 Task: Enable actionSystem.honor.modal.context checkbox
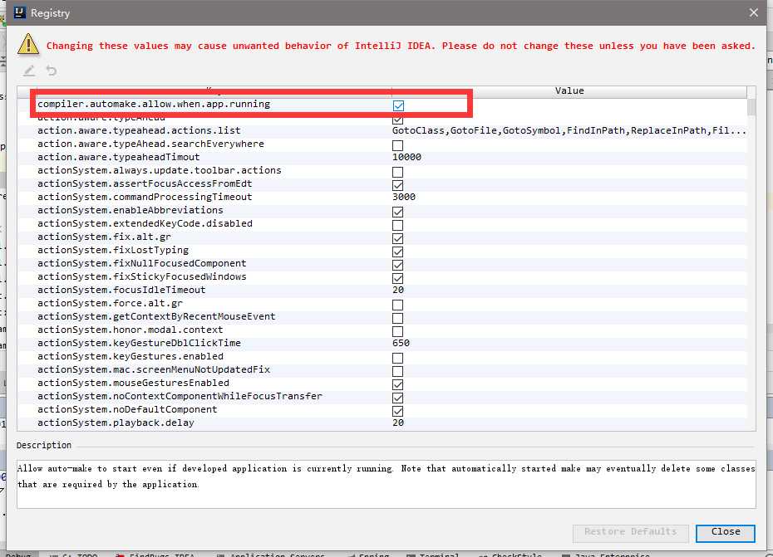coord(397,331)
